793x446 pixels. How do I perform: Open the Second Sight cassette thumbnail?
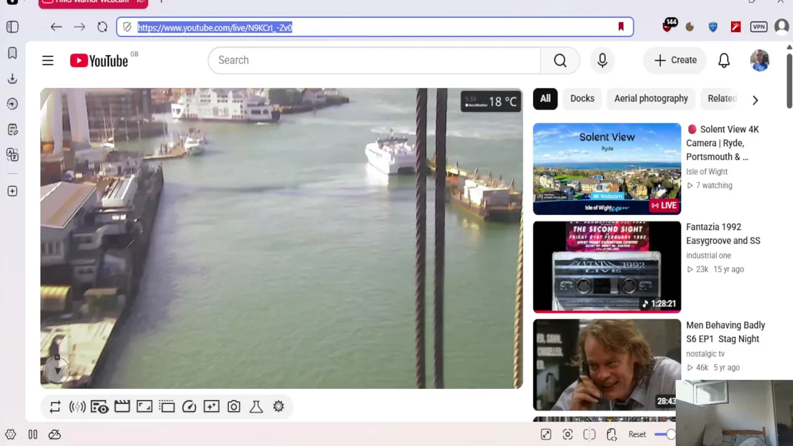click(607, 267)
